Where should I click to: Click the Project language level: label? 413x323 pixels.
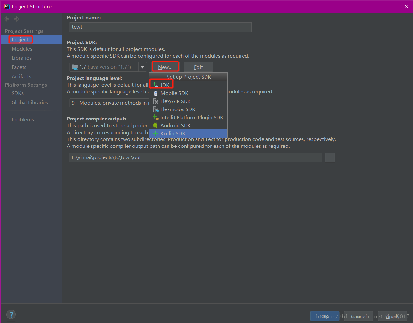94,78
